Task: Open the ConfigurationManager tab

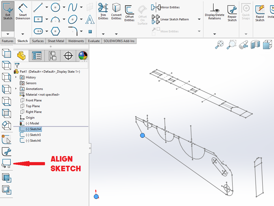Action: pyautogui.click(x=53, y=56)
